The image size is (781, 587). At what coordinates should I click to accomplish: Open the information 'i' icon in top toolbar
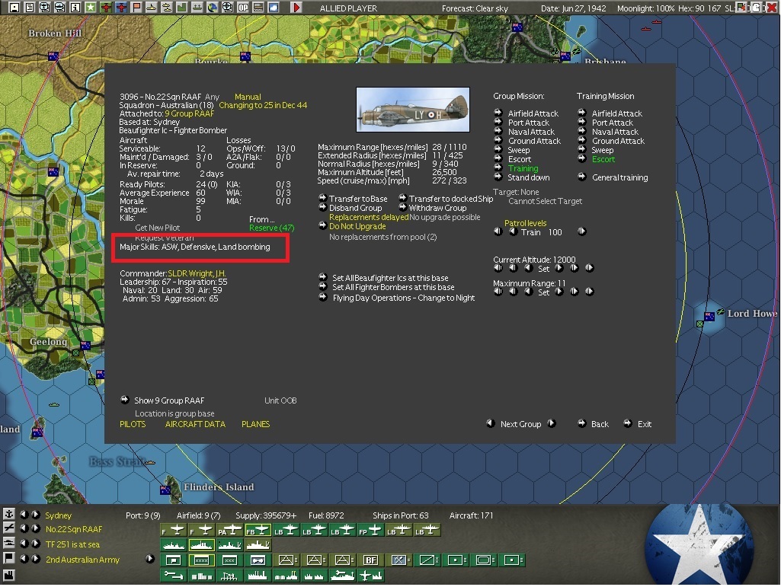[x=75, y=8]
